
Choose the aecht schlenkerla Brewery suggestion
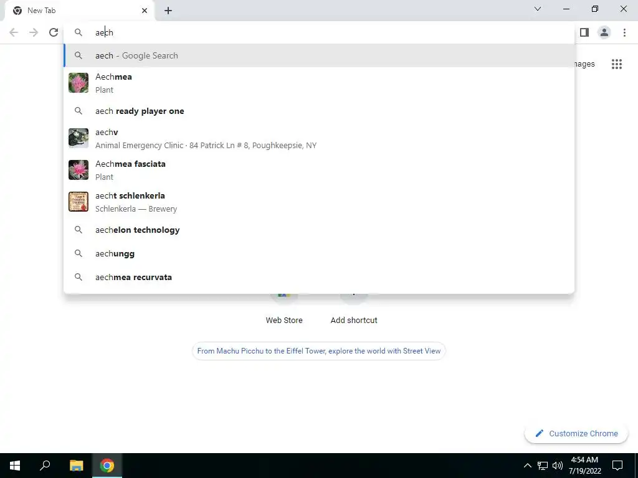tap(319, 202)
